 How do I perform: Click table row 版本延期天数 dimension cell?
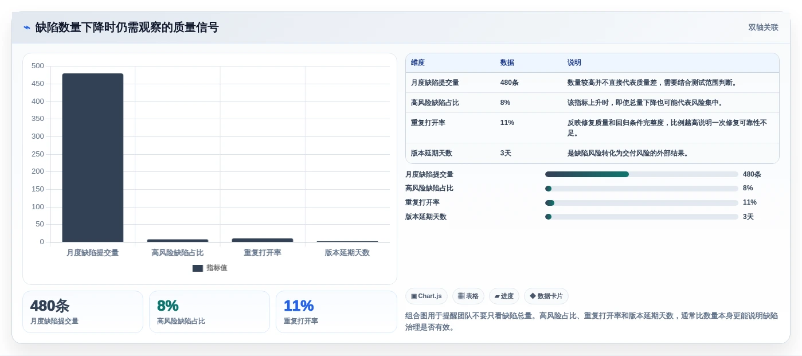click(x=432, y=153)
